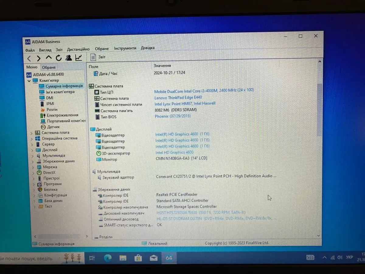Open AIDA64 icon in Windows taskbar
This screenshot has height=274, width=365.
(x=169, y=258)
